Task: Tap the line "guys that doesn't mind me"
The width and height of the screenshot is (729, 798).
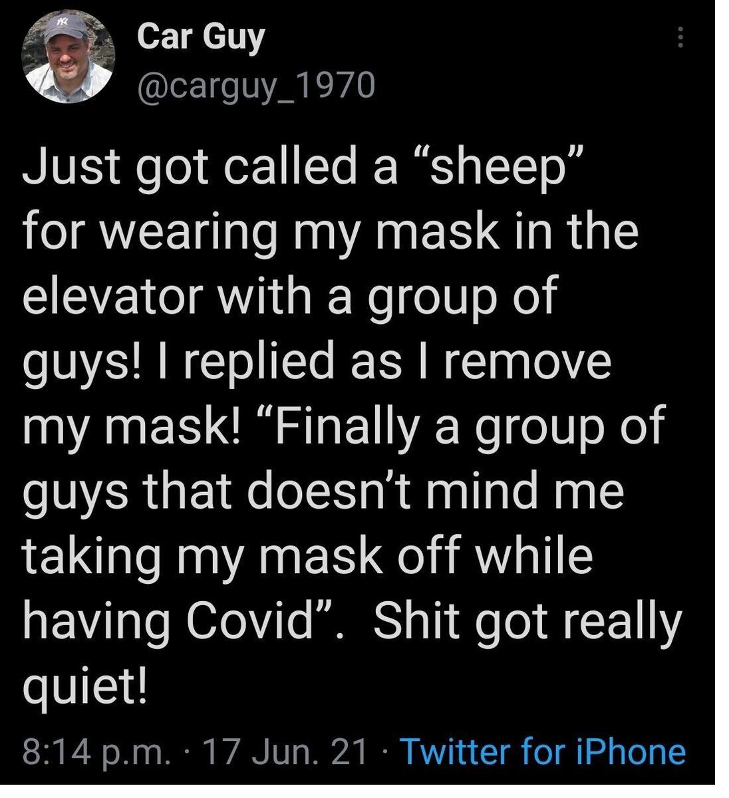Action: click(324, 492)
